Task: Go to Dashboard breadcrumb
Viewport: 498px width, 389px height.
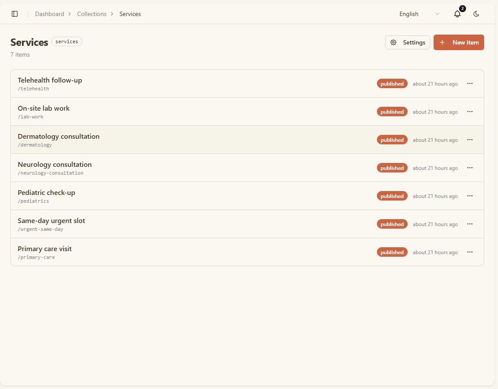Action: [x=50, y=14]
